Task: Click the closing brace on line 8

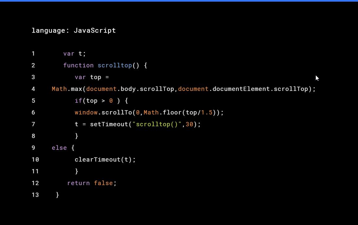Action: 77,136
